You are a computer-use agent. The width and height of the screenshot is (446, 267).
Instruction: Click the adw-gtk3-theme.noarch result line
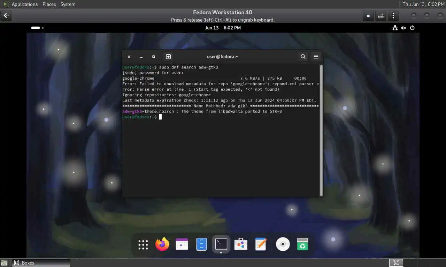(202, 112)
